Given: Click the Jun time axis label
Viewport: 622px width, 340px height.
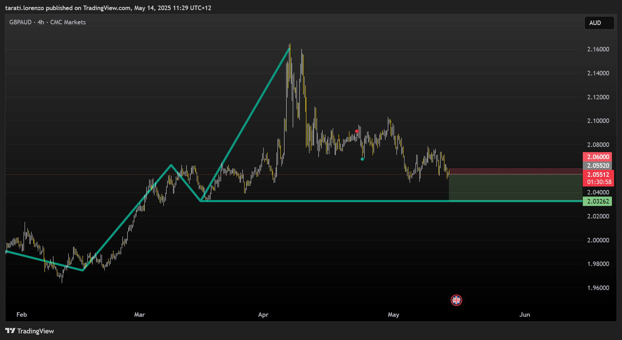Looking at the screenshot, I should tap(525, 315).
